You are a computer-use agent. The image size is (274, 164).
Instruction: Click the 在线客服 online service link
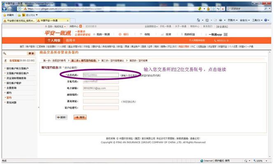tap(14, 61)
